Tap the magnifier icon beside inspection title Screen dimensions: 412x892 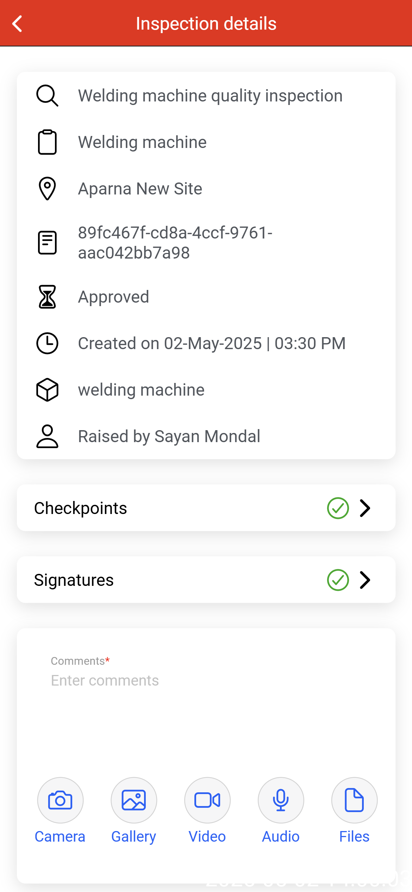(47, 95)
